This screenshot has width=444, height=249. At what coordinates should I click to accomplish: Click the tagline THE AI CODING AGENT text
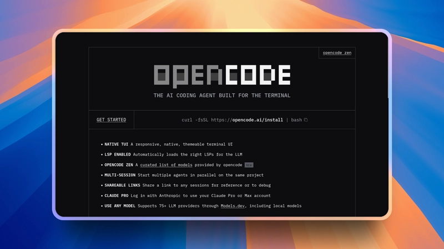click(x=222, y=95)
